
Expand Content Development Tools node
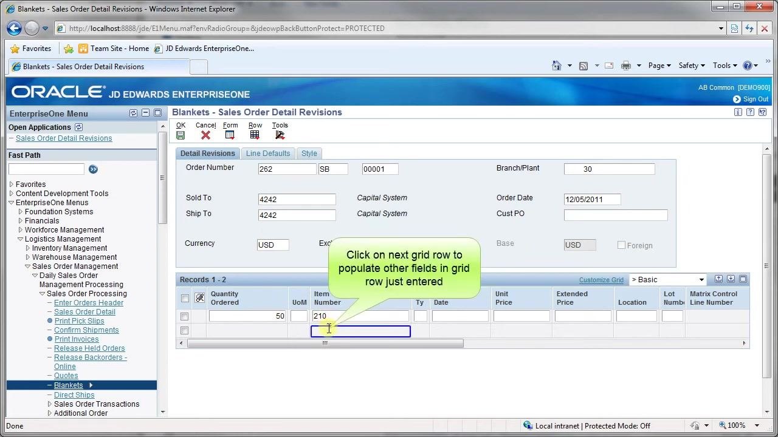pos(12,194)
